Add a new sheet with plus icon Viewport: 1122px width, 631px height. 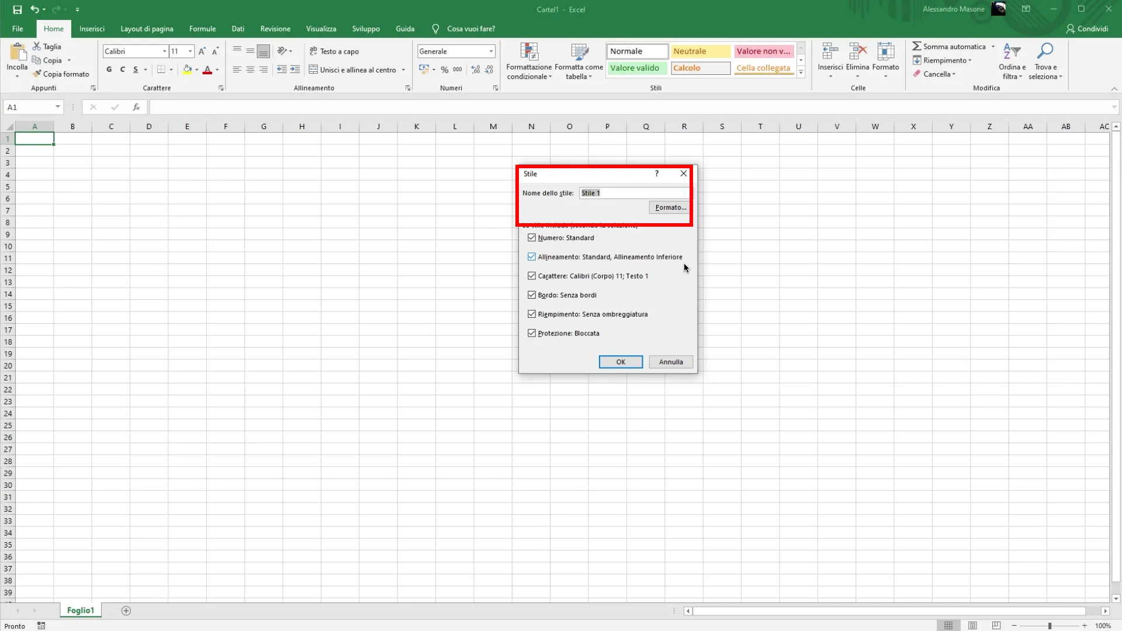tap(126, 611)
